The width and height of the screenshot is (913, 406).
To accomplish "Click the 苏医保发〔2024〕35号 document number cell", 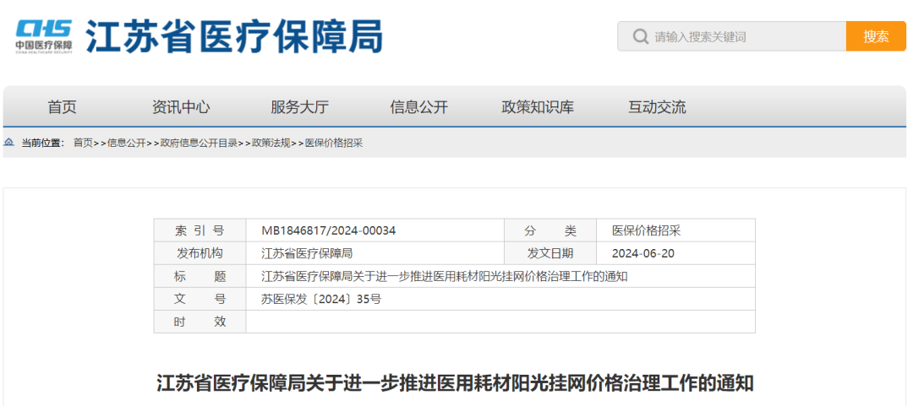I will click(321, 299).
